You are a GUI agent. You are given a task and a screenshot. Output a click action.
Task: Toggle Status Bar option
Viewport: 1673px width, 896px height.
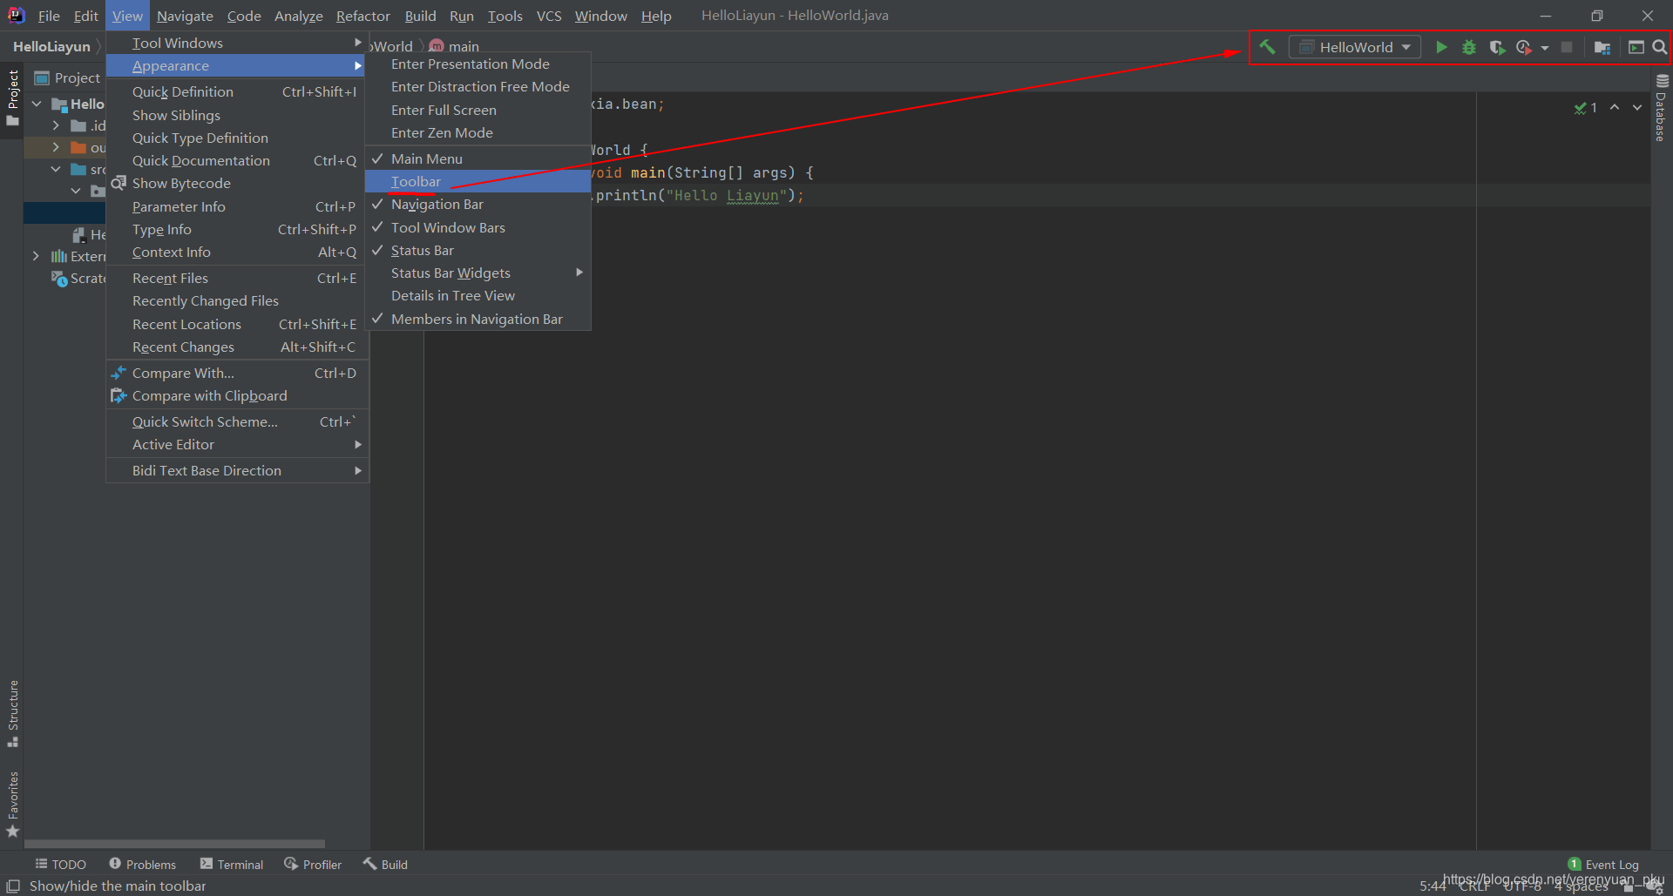[x=478, y=250]
